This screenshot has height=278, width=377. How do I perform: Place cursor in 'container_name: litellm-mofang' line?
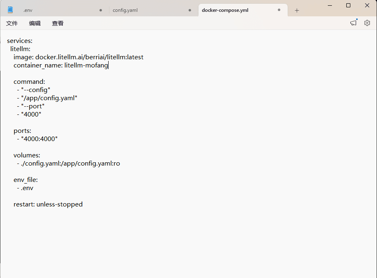point(61,65)
